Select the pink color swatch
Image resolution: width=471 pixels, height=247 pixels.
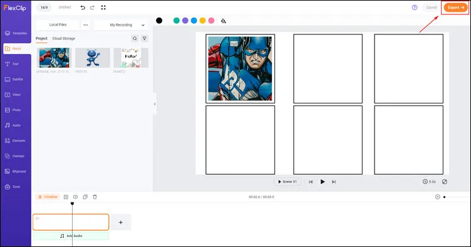click(x=212, y=21)
